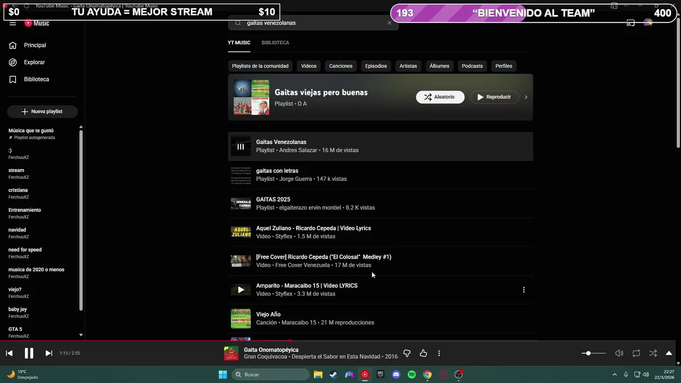The height and width of the screenshot is (383, 681).
Task: Mute with the speaker icon
Action: pyautogui.click(x=619, y=353)
